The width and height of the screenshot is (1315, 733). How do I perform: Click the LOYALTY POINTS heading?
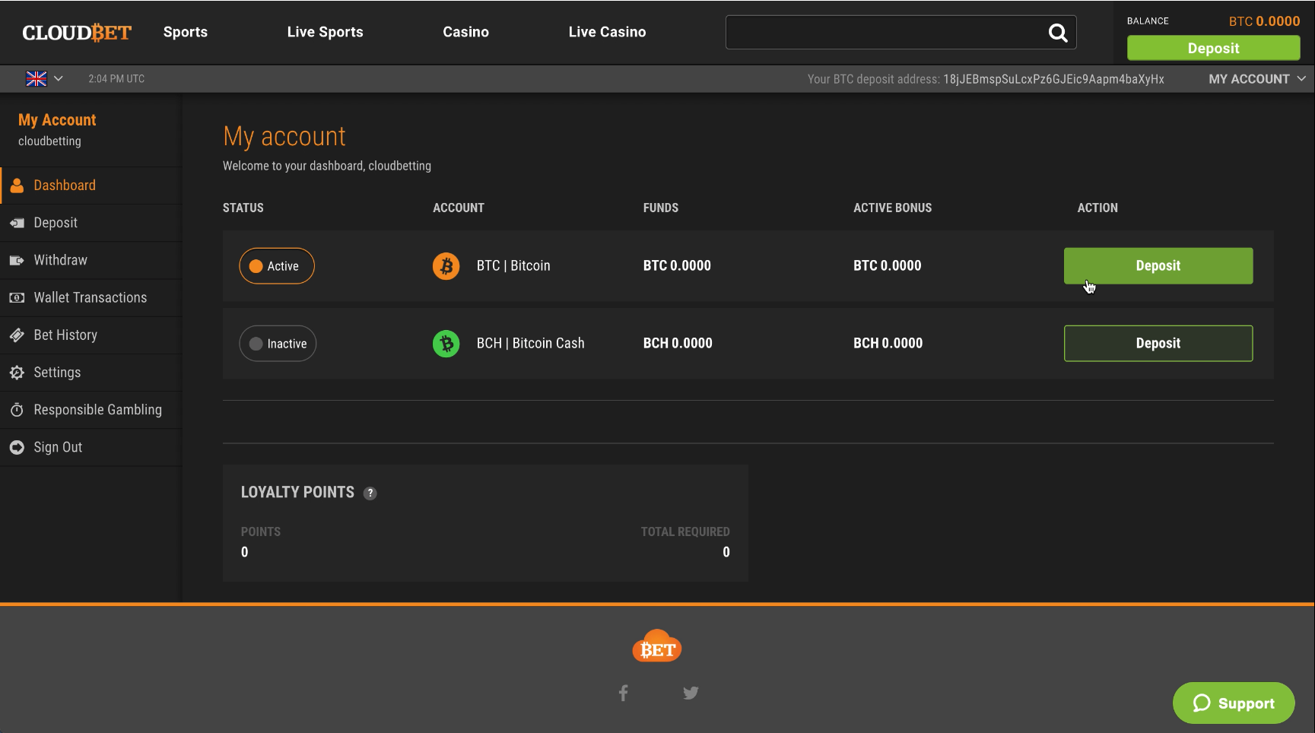point(297,493)
